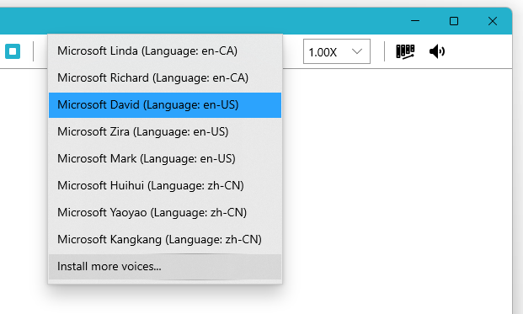The width and height of the screenshot is (523, 314).
Task: Select Microsoft Linda en-CA voice
Action: point(165,51)
